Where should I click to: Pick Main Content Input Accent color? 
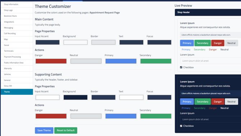click(x=47, y=42)
